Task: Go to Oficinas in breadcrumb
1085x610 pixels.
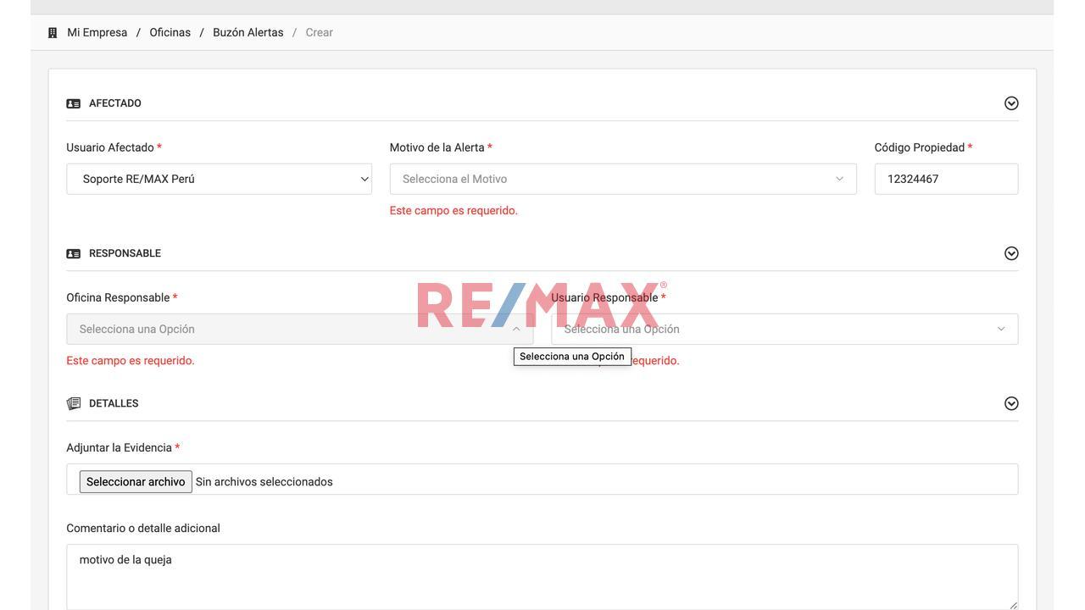Action: (170, 32)
